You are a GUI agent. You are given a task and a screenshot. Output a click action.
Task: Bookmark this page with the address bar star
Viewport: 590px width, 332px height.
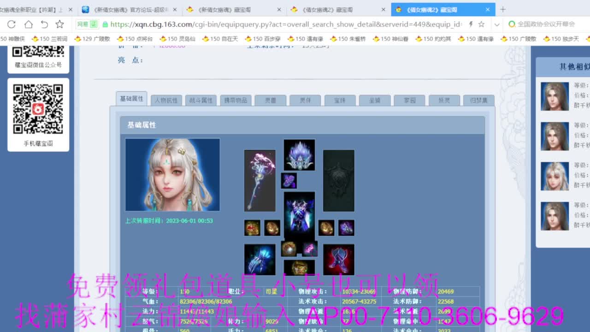(x=481, y=24)
